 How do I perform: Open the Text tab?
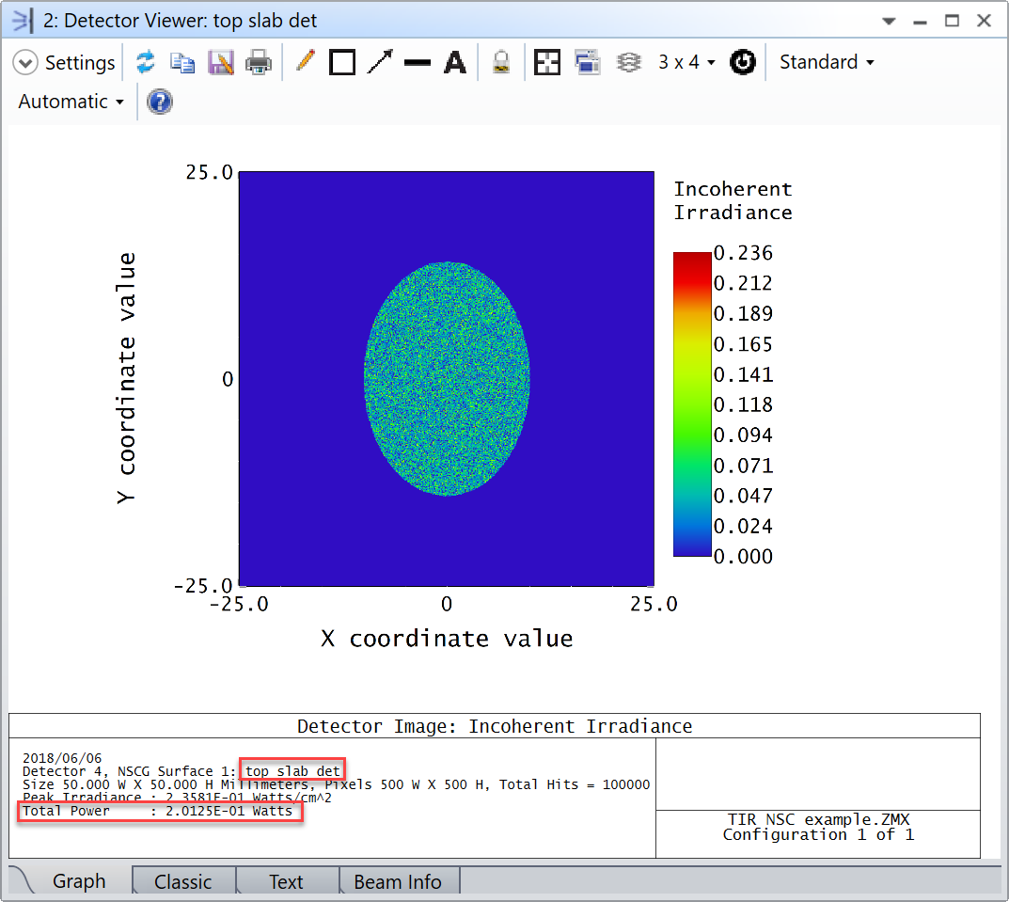click(286, 881)
